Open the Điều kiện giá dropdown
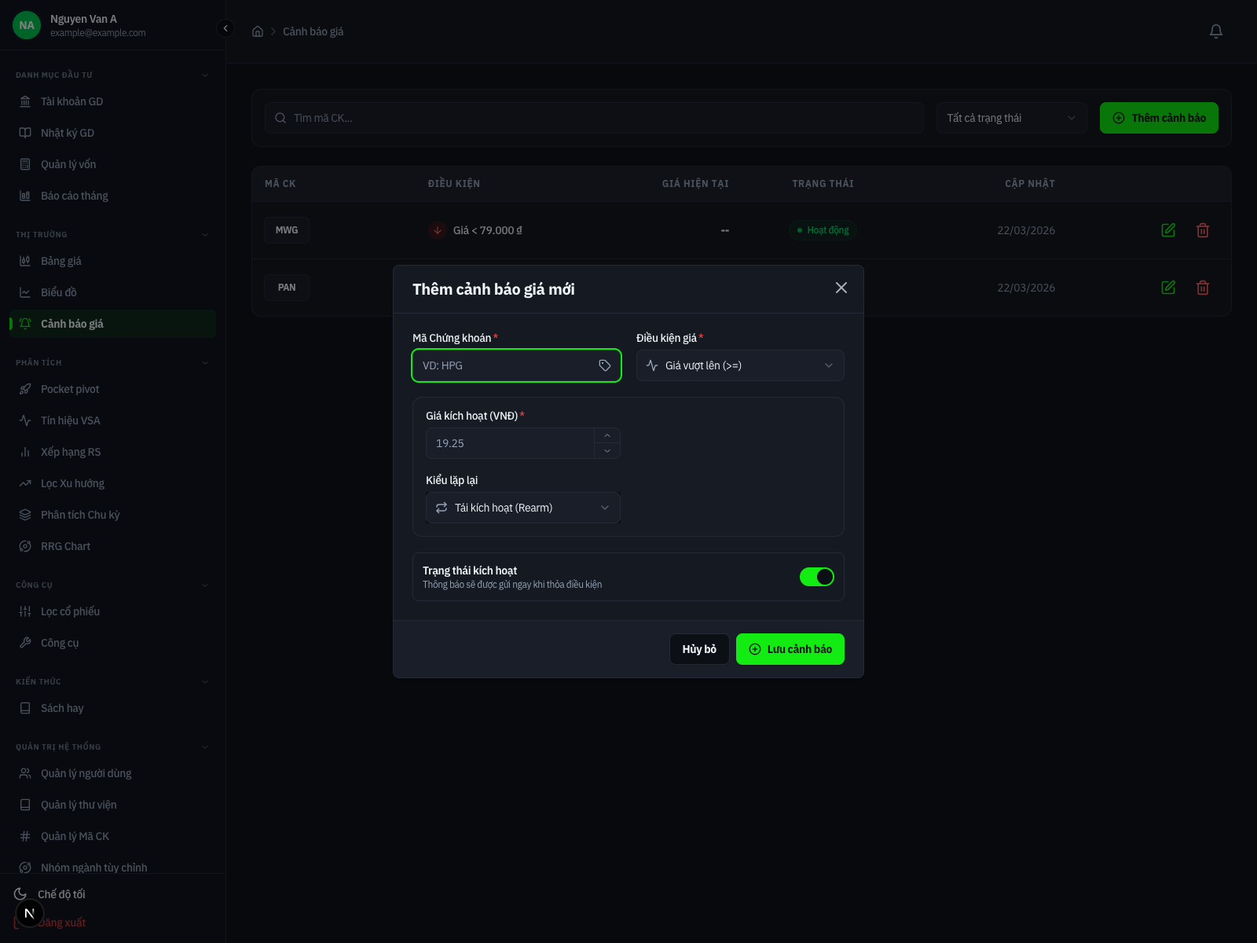Viewport: 1257px width, 943px height. tap(739, 365)
